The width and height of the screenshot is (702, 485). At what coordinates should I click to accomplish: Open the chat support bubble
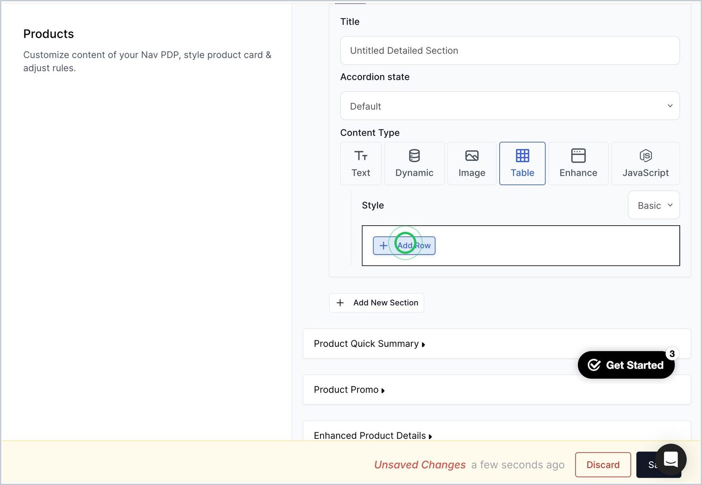coord(671,459)
